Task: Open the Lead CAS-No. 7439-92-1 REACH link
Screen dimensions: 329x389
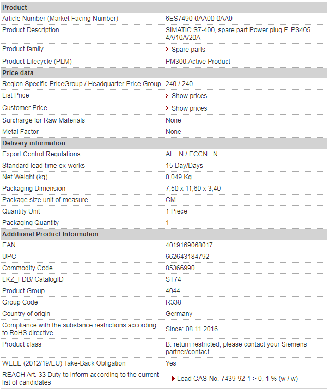Action: (x=237, y=379)
